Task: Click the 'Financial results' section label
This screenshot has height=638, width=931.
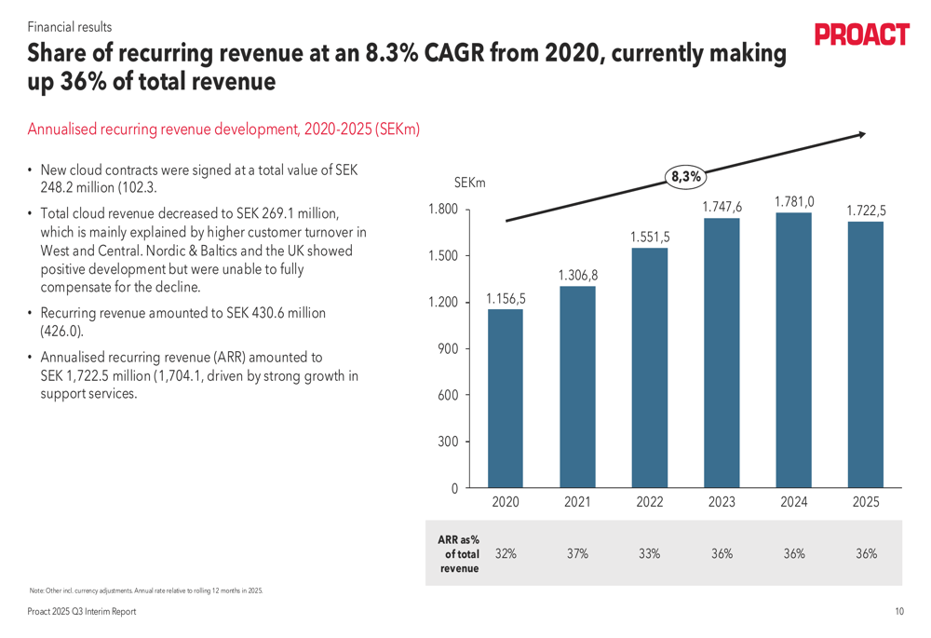Action: pos(70,27)
